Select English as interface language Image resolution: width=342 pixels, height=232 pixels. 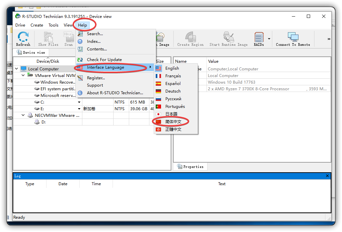coord(171,68)
